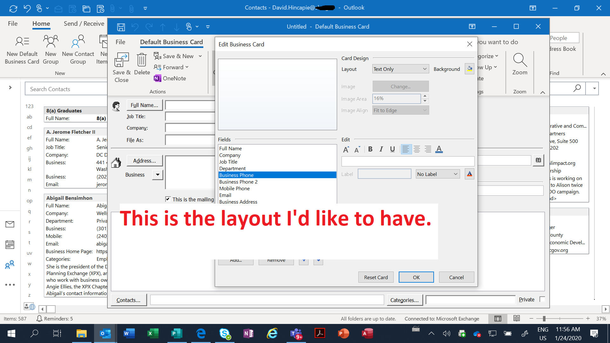This screenshot has height=343, width=610.
Task: Open the File tab in contact window
Action: 120,42
